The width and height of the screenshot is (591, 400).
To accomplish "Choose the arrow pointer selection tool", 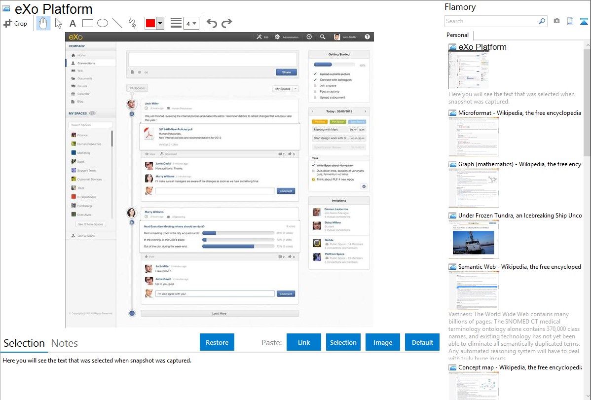I will click(x=58, y=23).
